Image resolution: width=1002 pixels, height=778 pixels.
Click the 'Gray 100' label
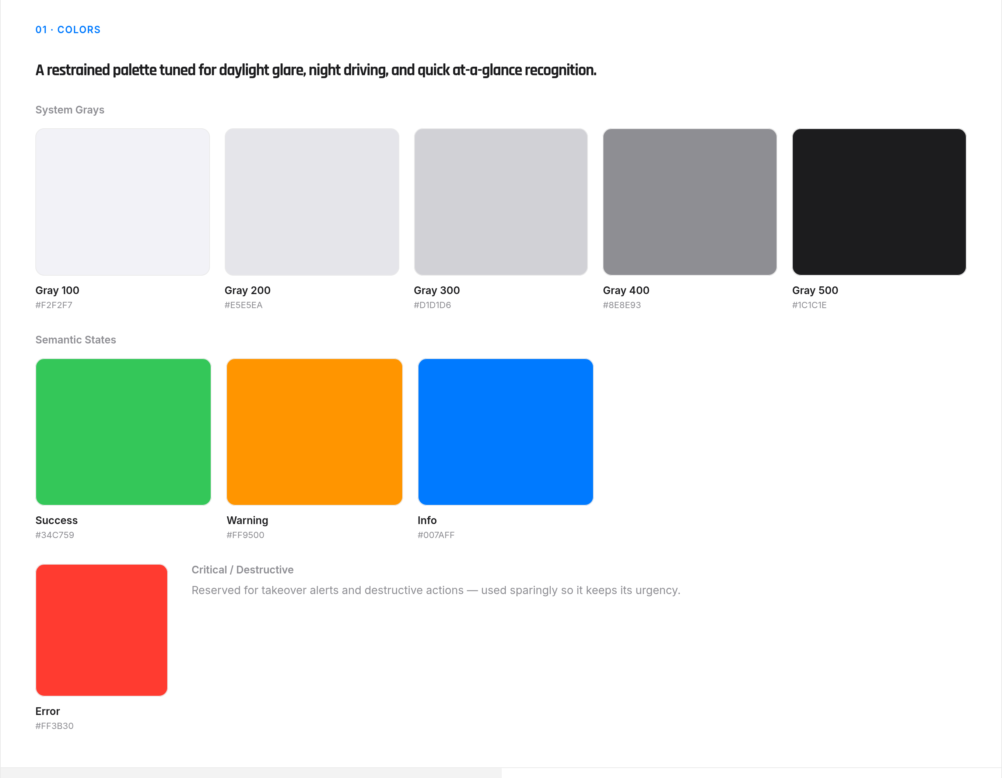click(57, 290)
